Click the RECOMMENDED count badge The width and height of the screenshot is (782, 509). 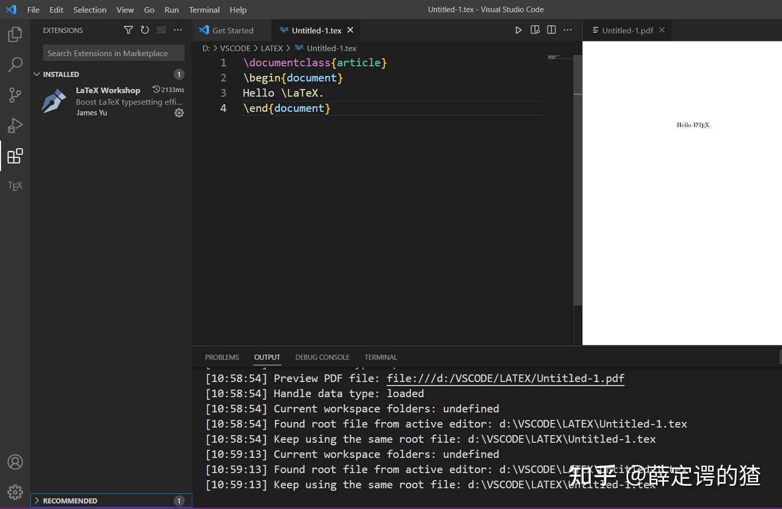[179, 501]
